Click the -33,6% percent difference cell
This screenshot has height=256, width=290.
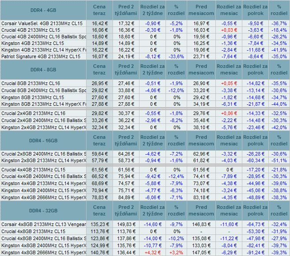(176, 56)
